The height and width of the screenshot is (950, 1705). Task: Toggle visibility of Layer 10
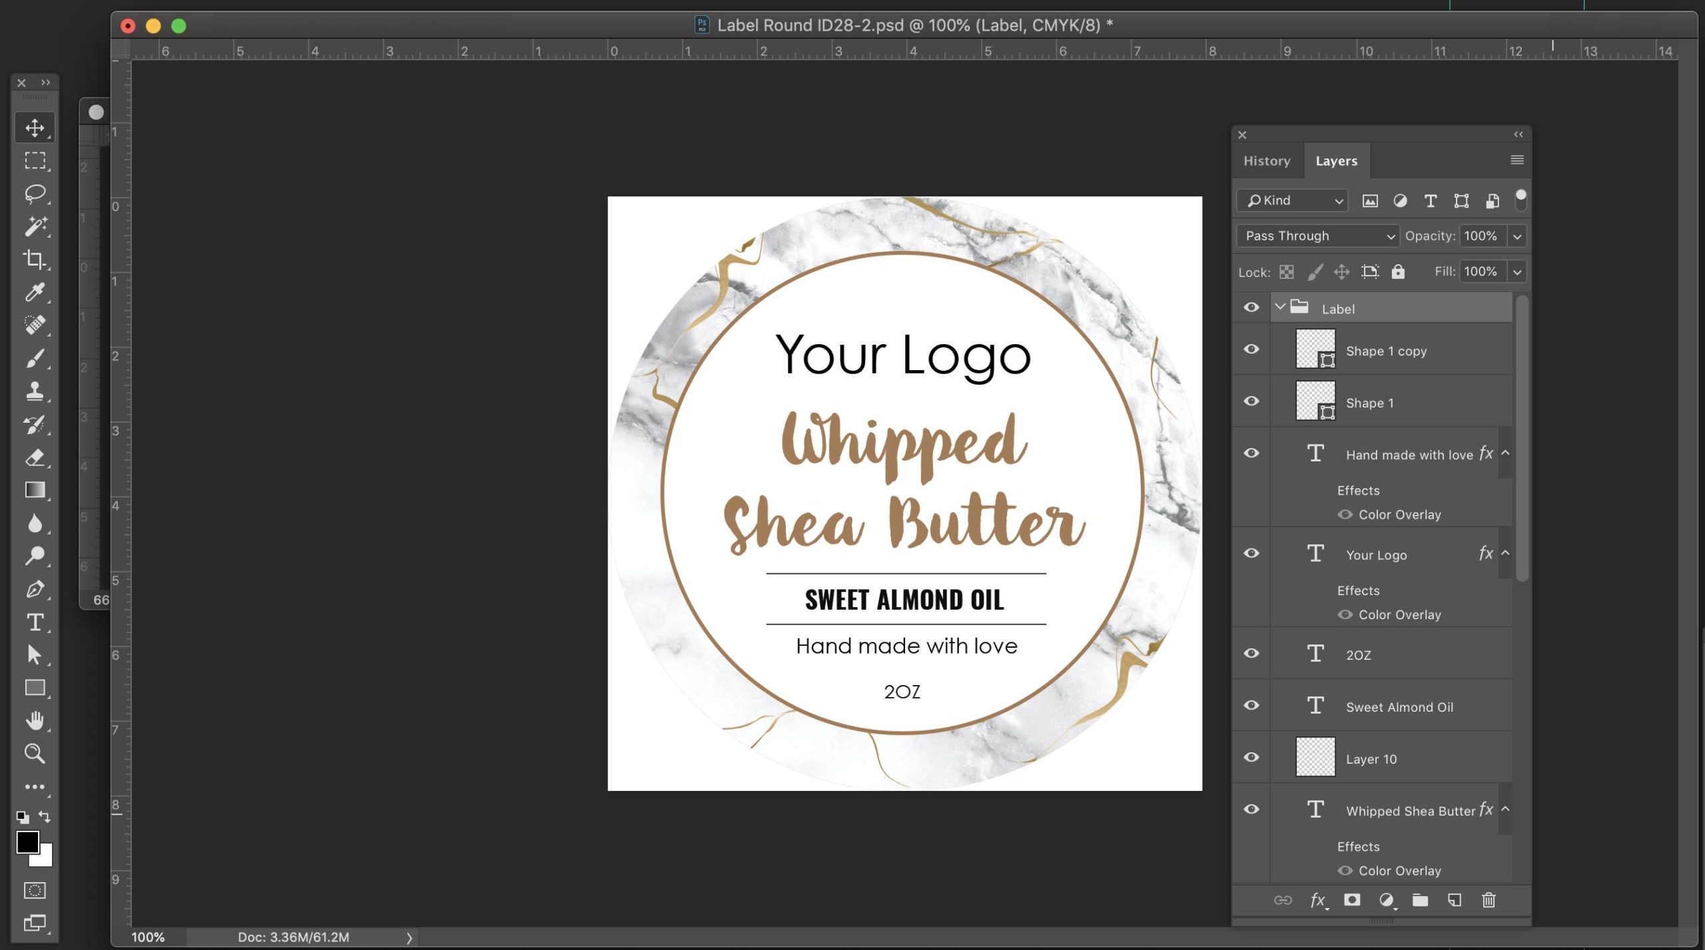pos(1251,757)
